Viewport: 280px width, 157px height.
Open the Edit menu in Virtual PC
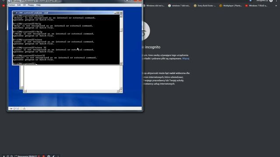click(19, 5)
